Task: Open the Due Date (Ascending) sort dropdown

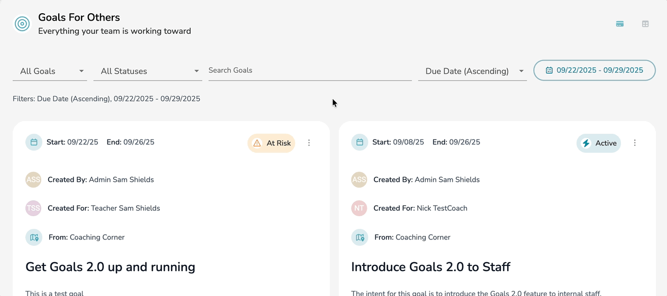Action: 472,71
